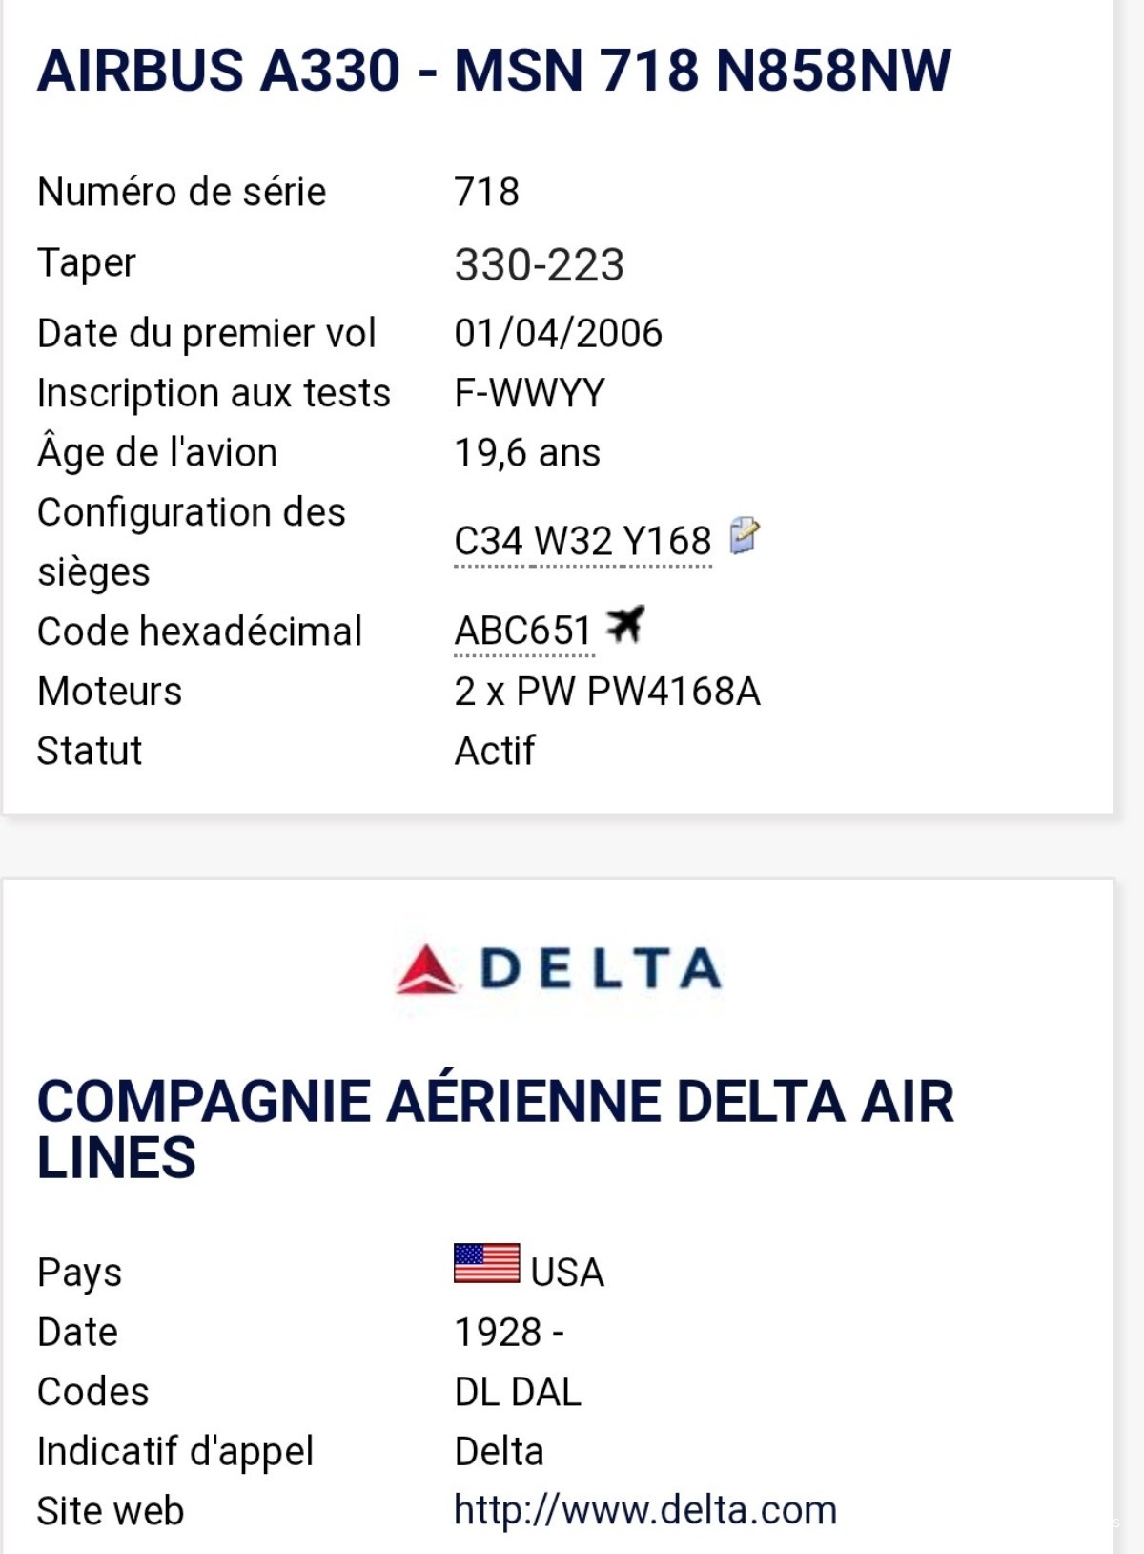Click the USA flag icon
Image resolution: width=1144 pixels, height=1554 pixels.
tap(486, 1264)
